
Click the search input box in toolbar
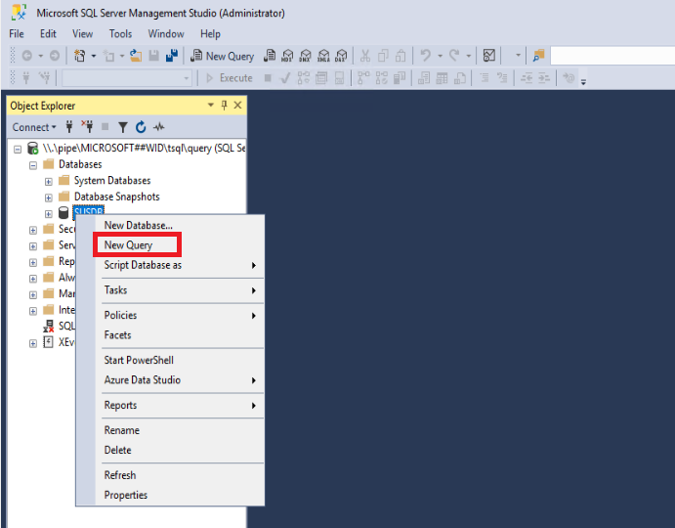click(x=612, y=56)
